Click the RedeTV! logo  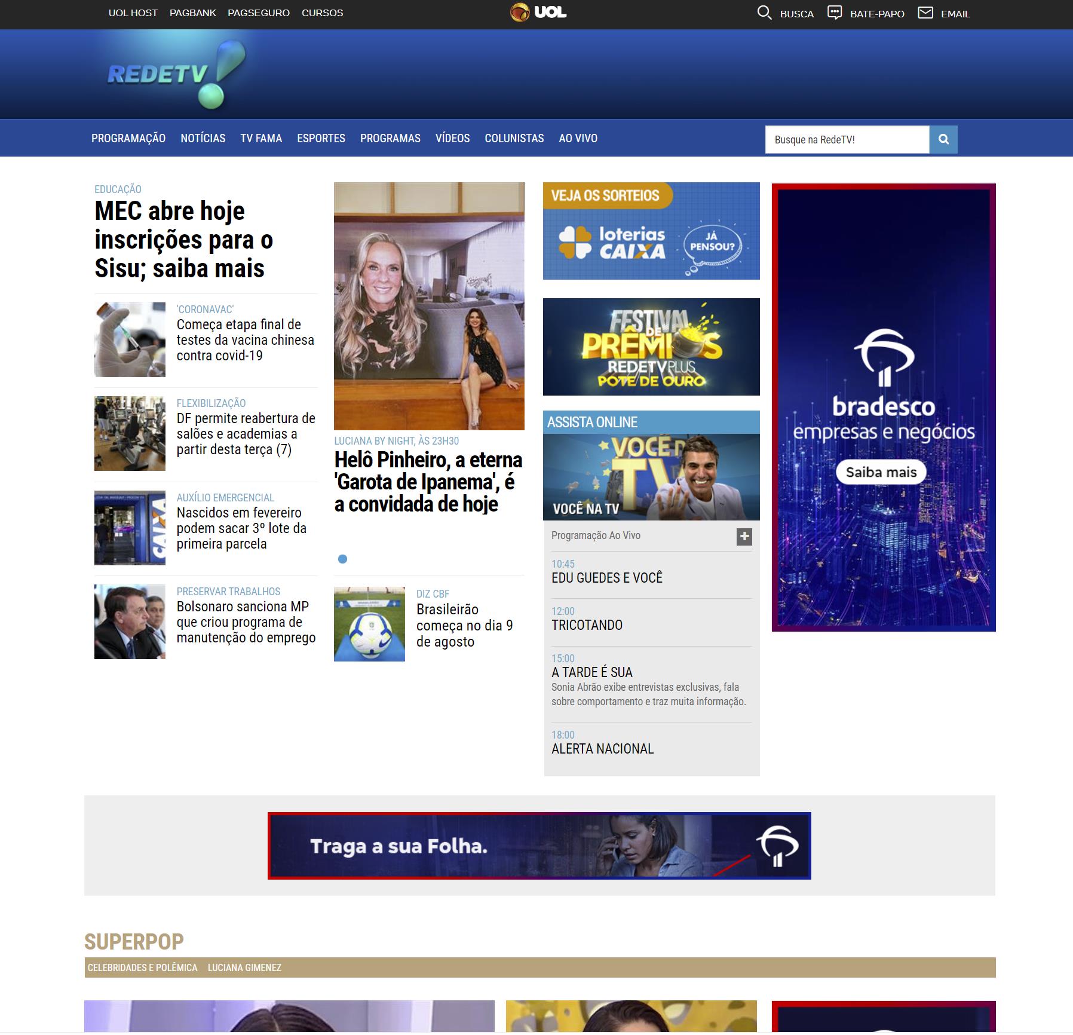tap(176, 75)
